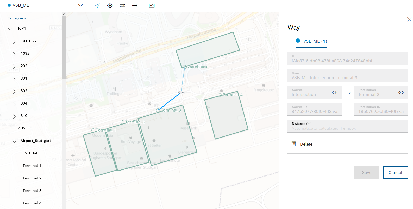This screenshot has height=209, width=413.
Task: Collapse the Airport_Stuttgart node
Action: [14, 141]
